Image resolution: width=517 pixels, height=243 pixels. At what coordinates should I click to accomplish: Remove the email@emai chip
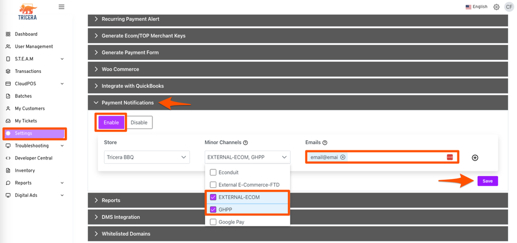tap(343, 157)
